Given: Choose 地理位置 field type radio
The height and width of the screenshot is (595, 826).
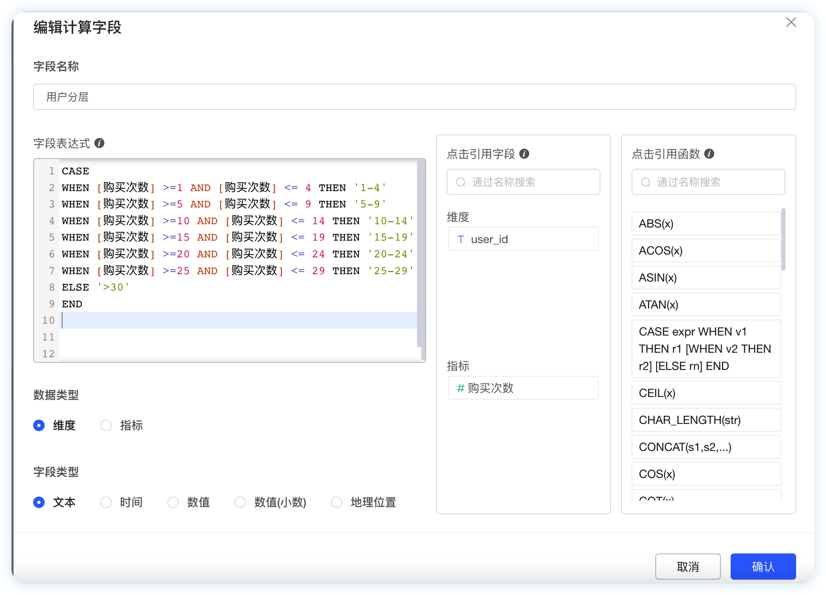Looking at the screenshot, I should coord(337,502).
